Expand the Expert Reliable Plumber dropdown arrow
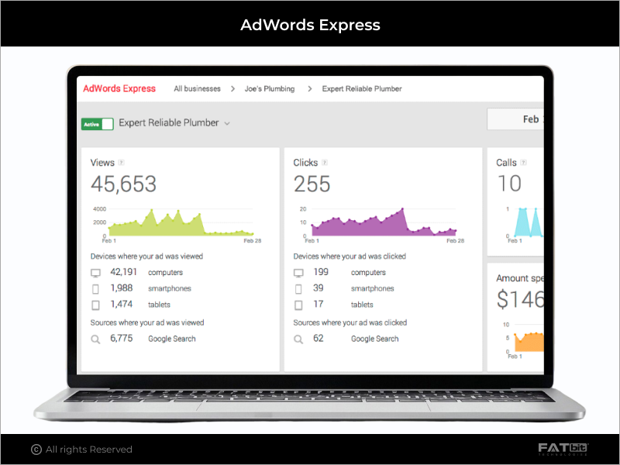This screenshot has width=620, height=465. point(227,124)
